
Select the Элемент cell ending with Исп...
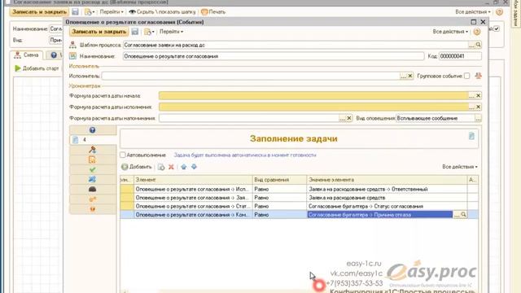coord(193,189)
